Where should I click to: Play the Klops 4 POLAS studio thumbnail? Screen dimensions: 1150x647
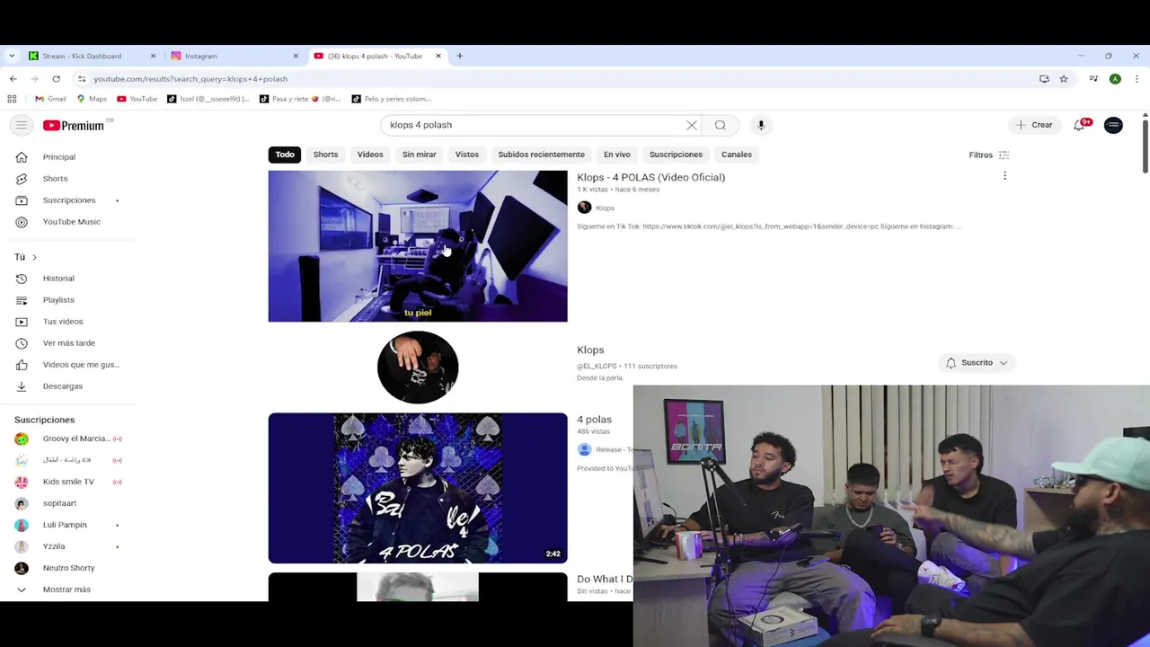(x=418, y=246)
